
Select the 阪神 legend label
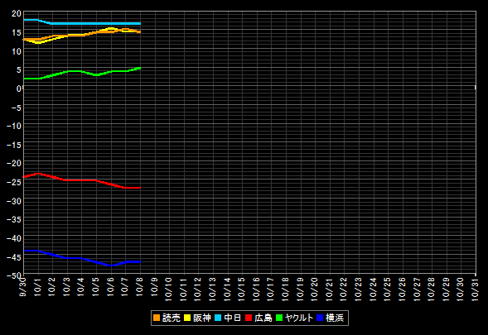201,318
